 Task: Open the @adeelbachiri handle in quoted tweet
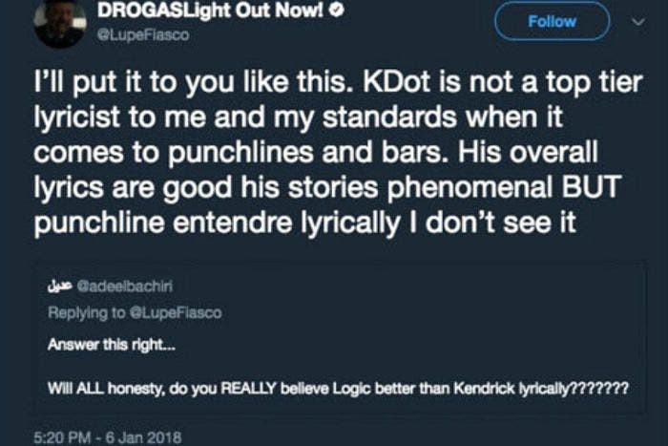115,286
